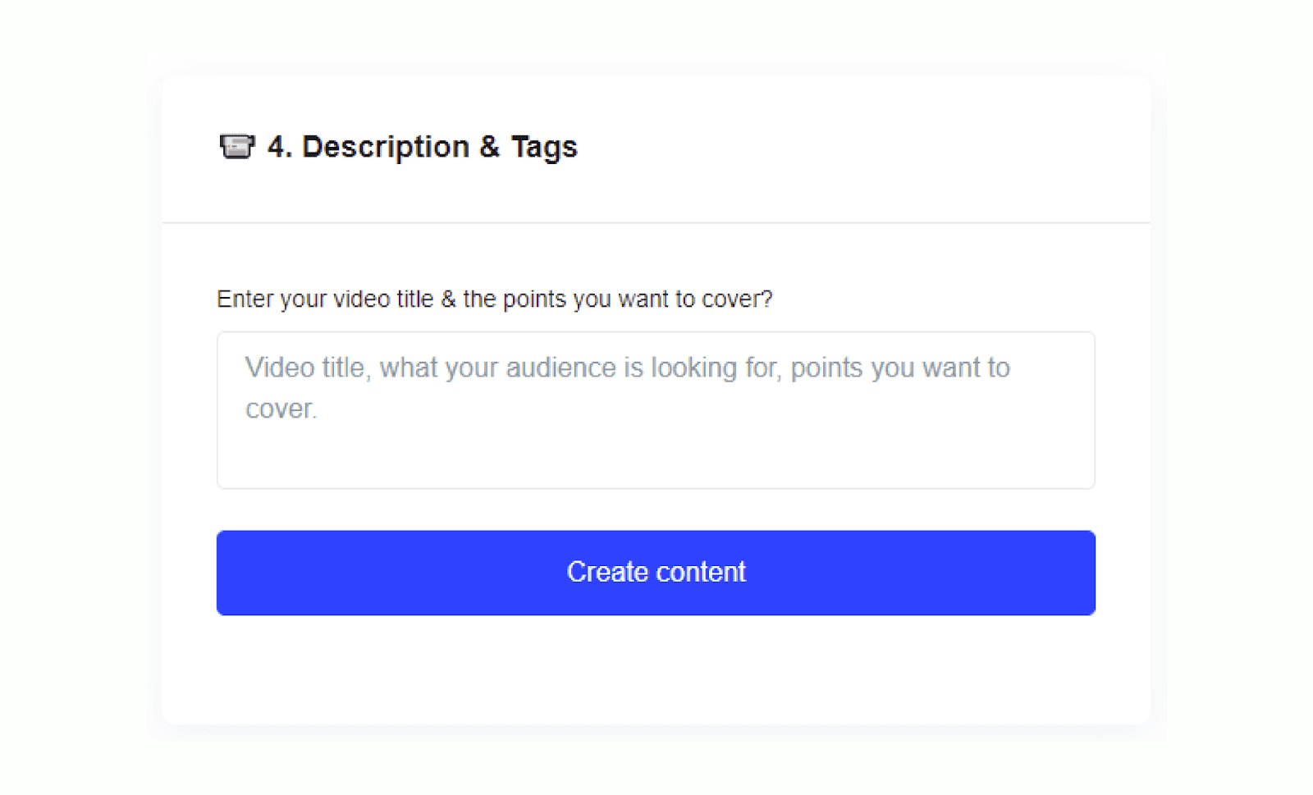Viewport: 1313px width, 795px height.
Task: Select the section icon left of step 4
Action: point(236,147)
